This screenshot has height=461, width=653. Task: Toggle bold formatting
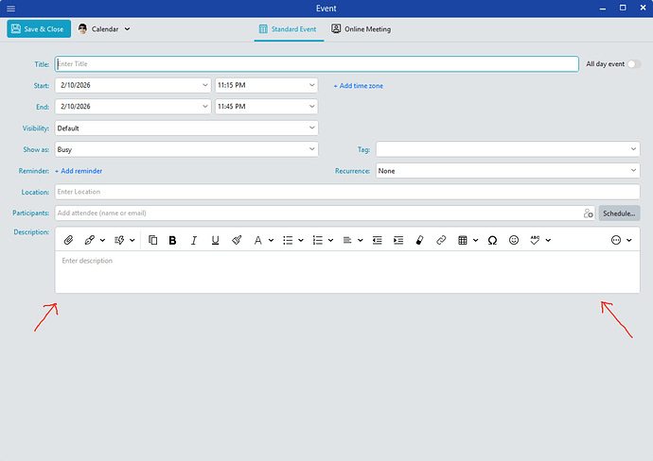[172, 240]
